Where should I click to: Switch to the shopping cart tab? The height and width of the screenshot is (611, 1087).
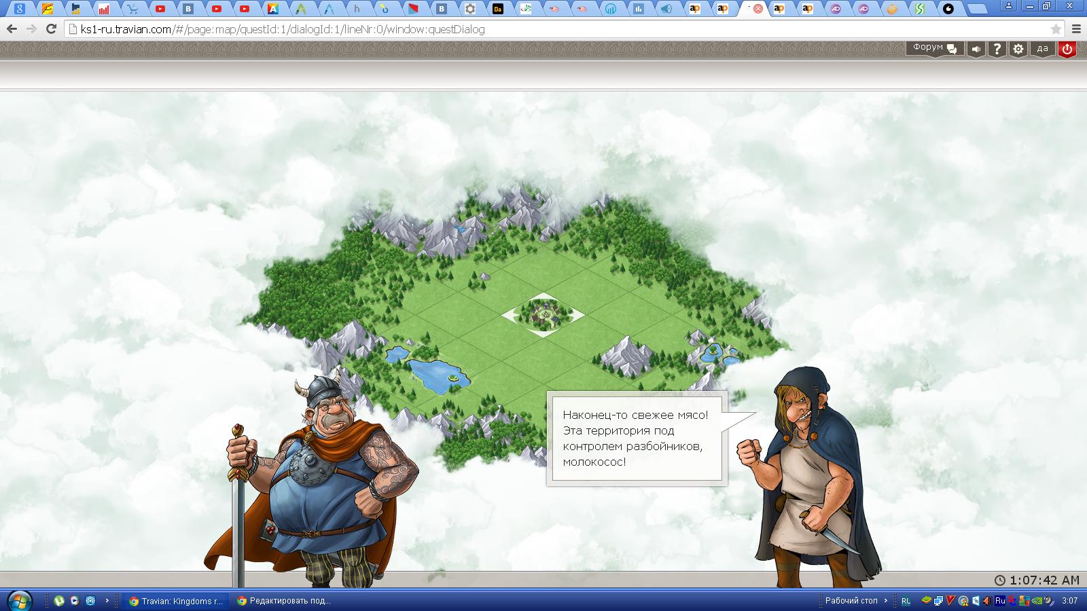click(132, 9)
